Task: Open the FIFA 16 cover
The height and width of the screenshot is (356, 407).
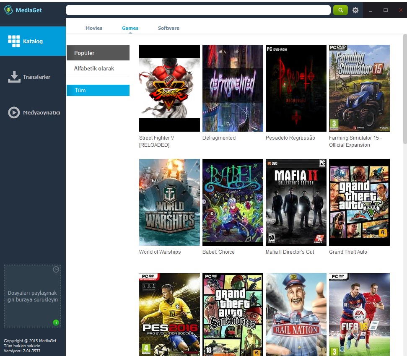Action: coord(360,314)
